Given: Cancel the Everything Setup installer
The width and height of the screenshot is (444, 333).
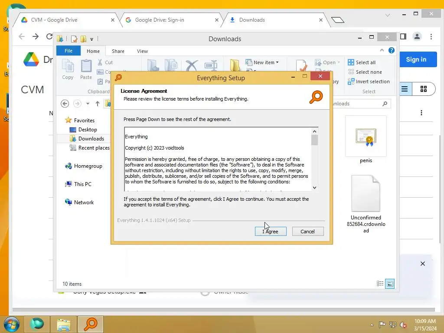Looking at the screenshot, I should point(307,232).
